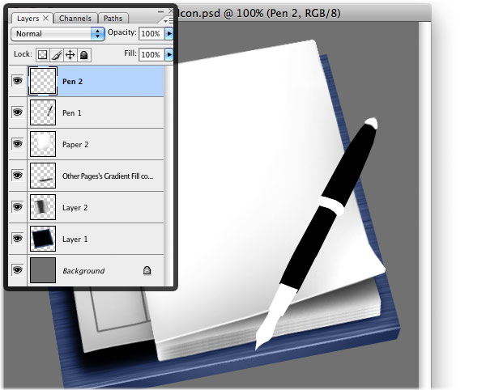The height and width of the screenshot is (390, 486).
Task: Hide the Paper 2 layer
Action: (17, 143)
